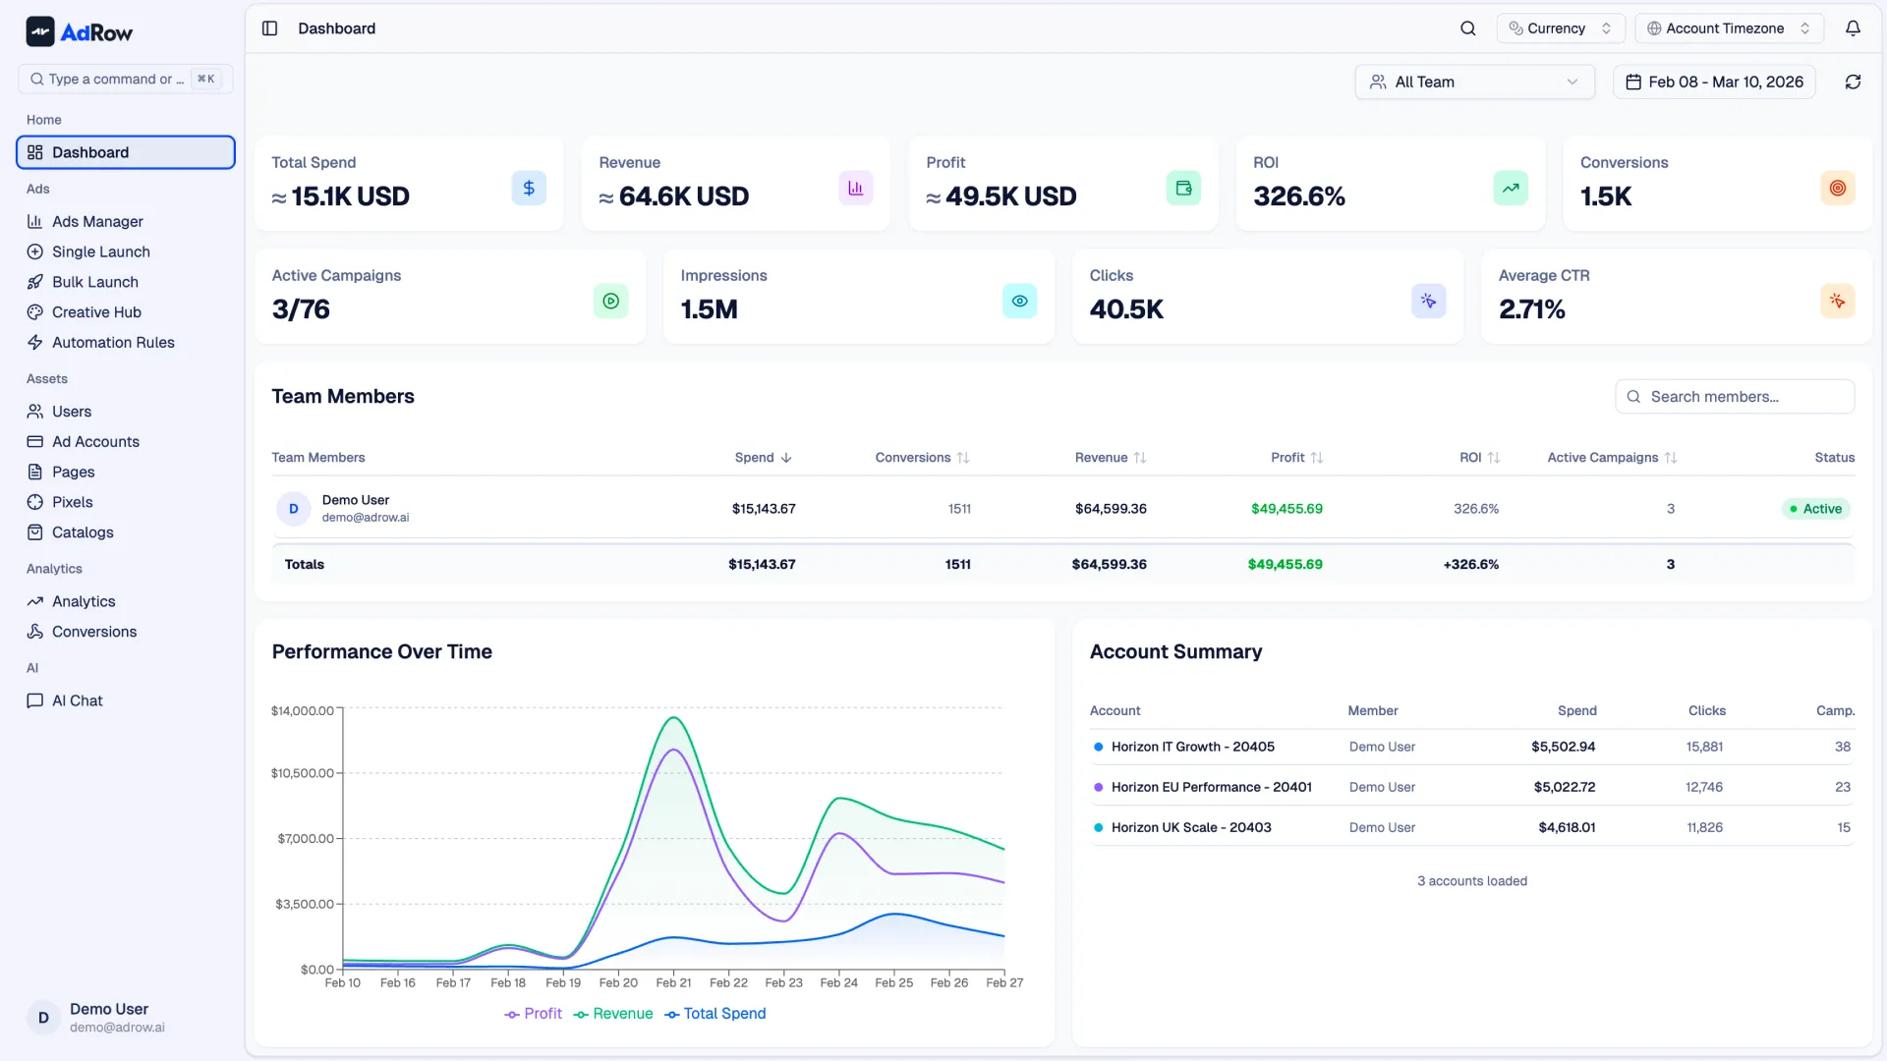Go to Automation Rules page

tap(113, 343)
